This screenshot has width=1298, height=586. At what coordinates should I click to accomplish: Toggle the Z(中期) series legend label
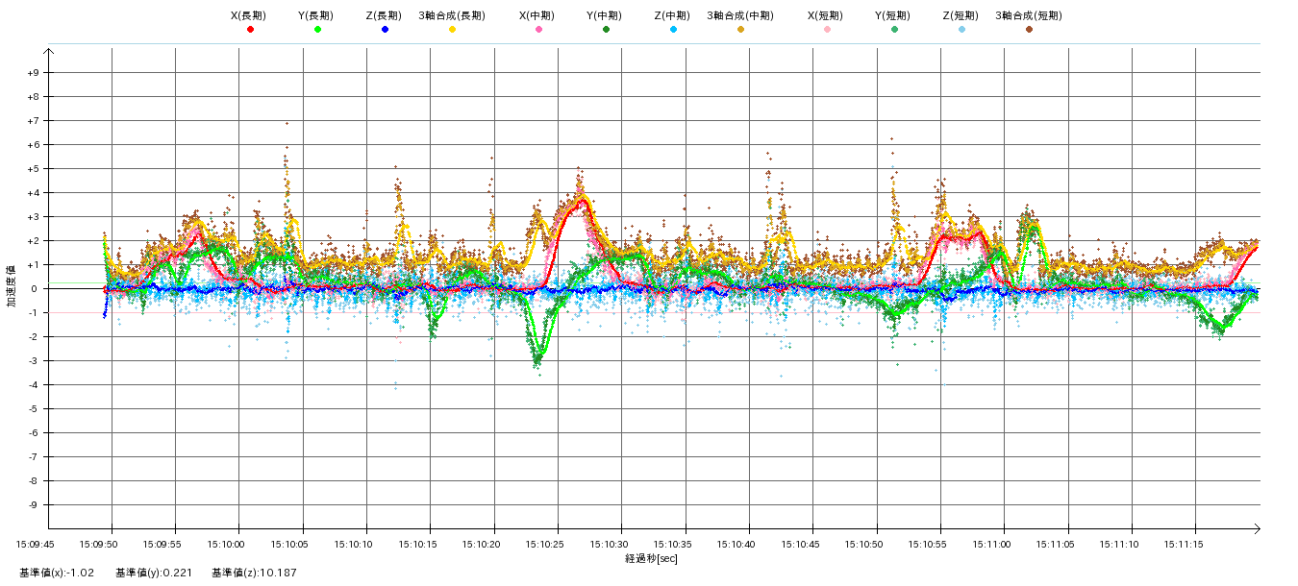672,15
